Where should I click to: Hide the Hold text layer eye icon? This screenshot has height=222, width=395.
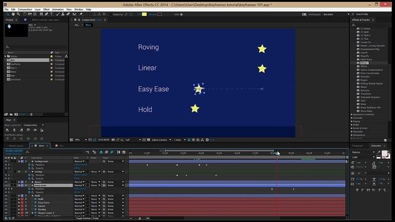pos(6,199)
